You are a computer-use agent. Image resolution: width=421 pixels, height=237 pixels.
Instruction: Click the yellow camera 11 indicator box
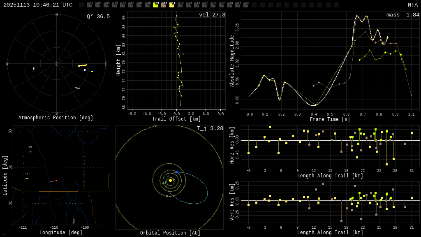172,5
